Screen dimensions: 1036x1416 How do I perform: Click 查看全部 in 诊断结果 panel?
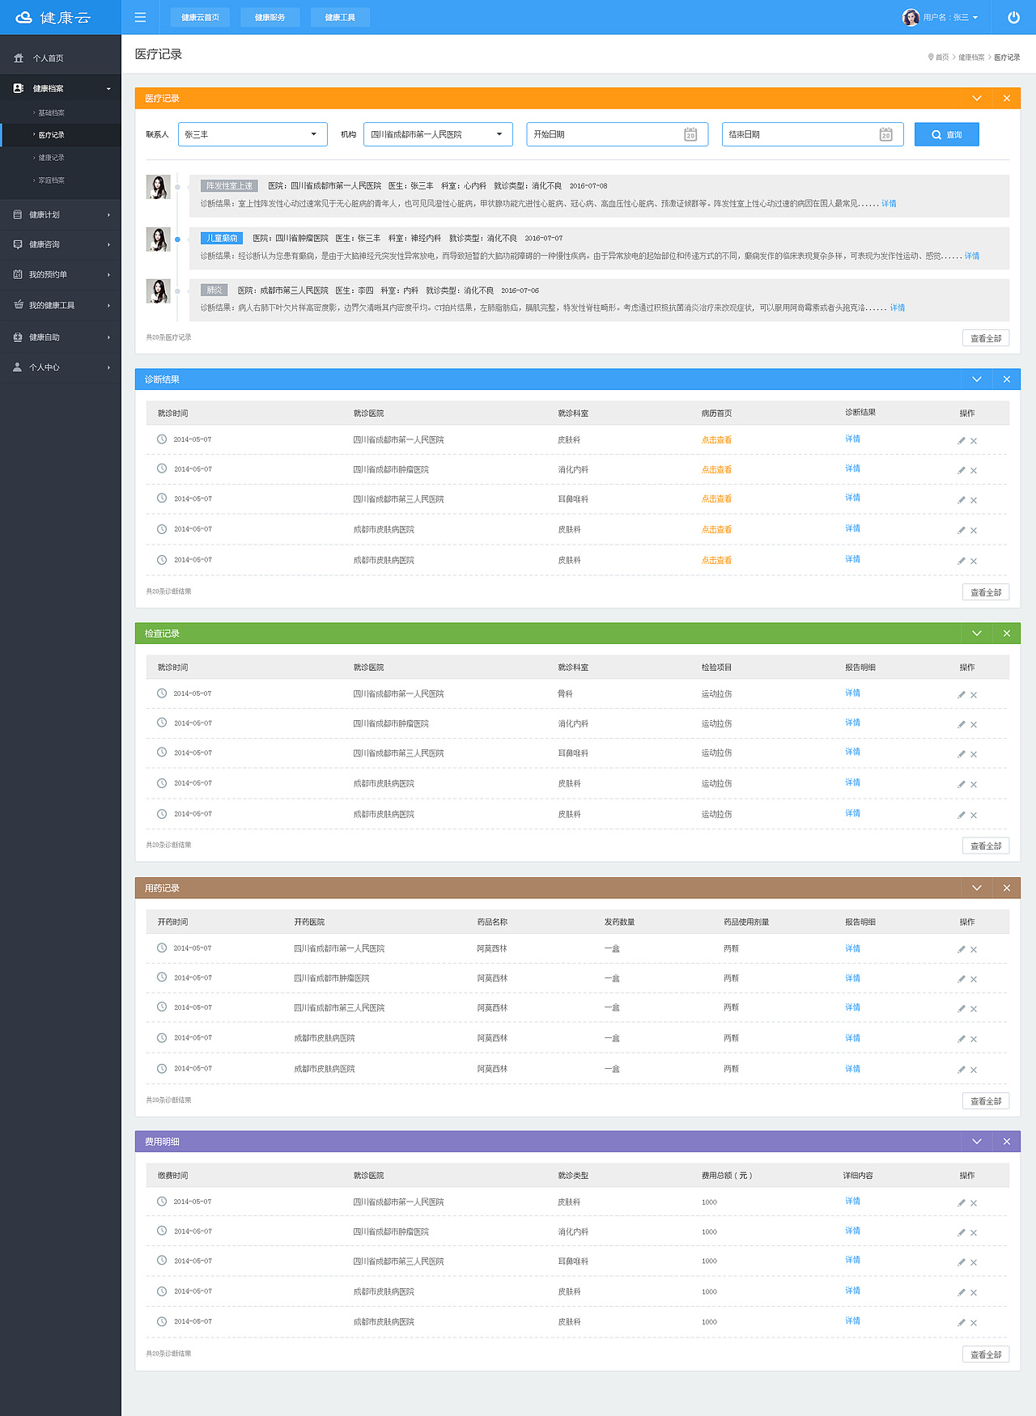click(x=986, y=592)
